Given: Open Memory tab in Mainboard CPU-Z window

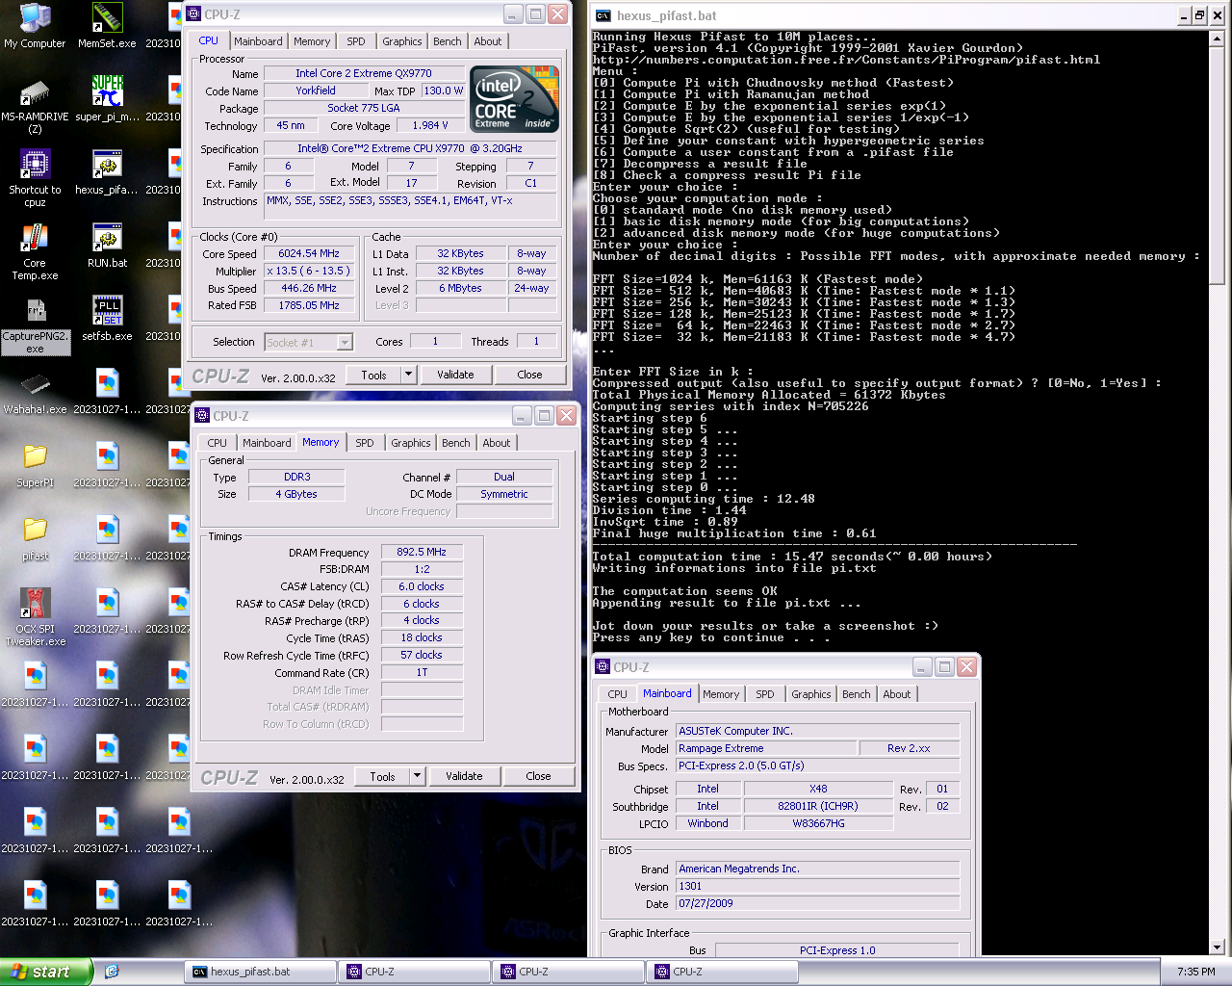Looking at the screenshot, I should pos(721,694).
